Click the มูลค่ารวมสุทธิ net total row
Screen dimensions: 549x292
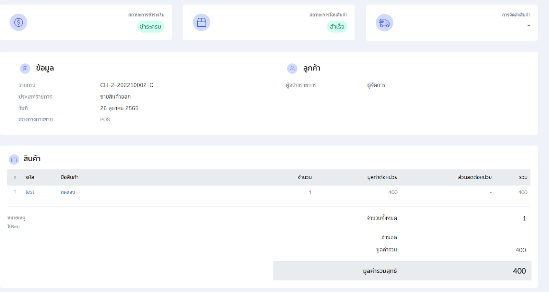[402, 271]
